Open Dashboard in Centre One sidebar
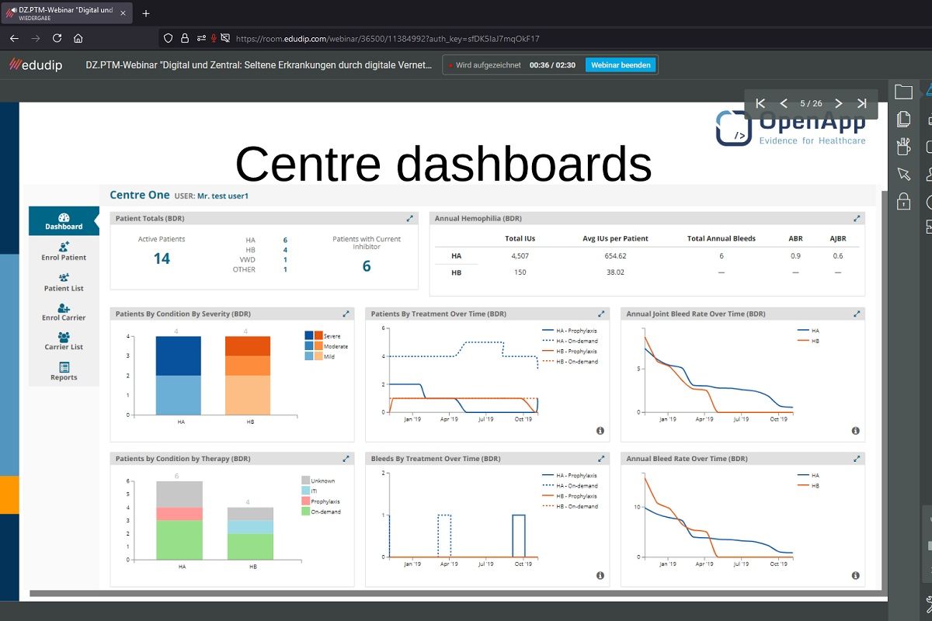Viewport: 932px width, 621px height. [x=64, y=221]
